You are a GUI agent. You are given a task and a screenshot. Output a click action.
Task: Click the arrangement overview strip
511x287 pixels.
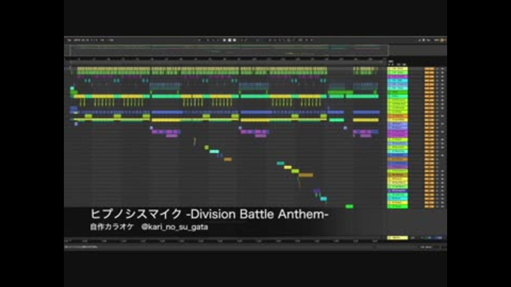pos(229,50)
